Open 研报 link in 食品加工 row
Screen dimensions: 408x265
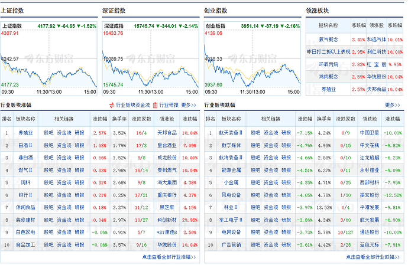79,245
